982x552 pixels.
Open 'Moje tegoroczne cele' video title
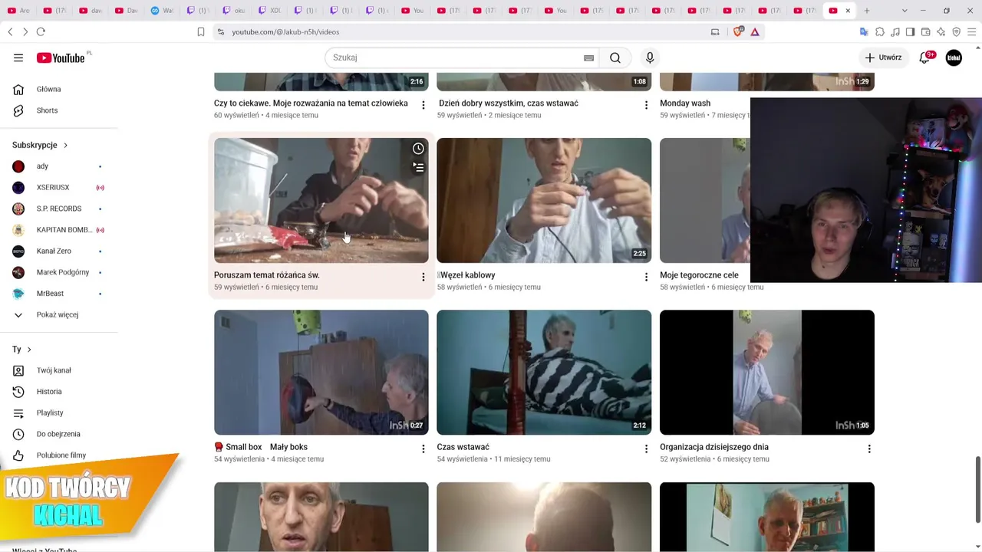click(699, 275)
